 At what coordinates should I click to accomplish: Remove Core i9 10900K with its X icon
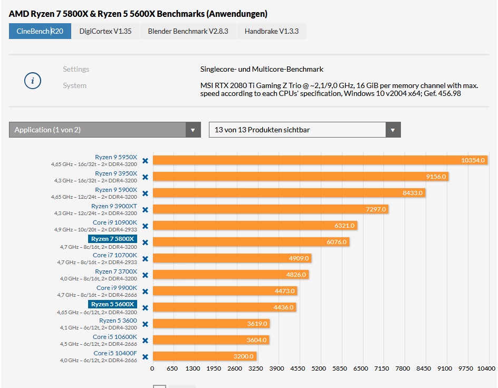point(145,226)
